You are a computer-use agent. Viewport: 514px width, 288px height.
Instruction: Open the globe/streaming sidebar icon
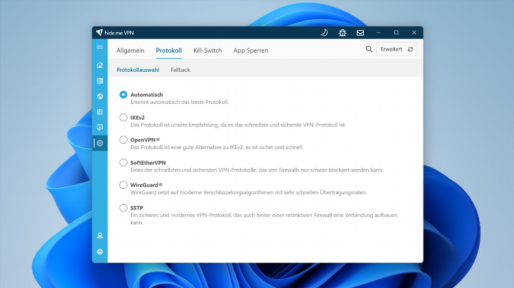point(100,96)
